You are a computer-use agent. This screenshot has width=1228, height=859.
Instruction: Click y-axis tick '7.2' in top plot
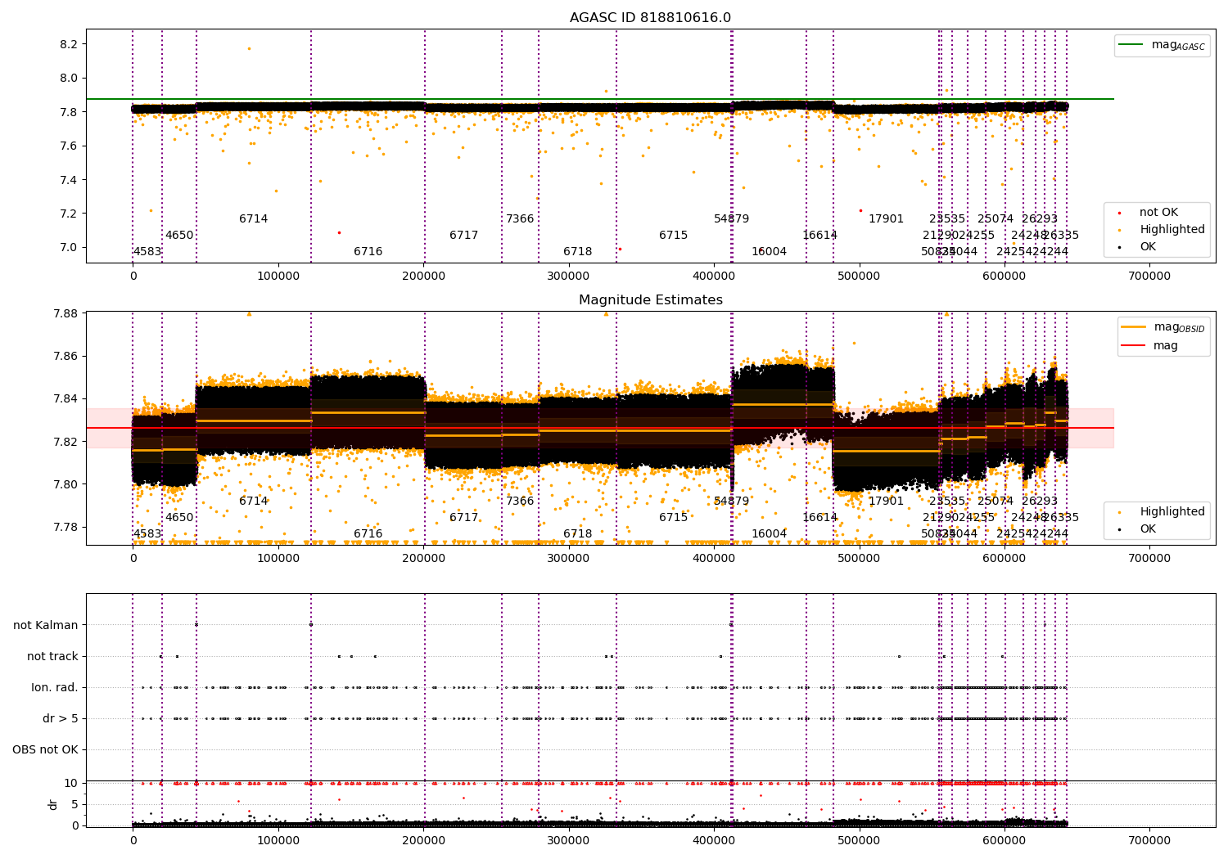coord(68,214)
